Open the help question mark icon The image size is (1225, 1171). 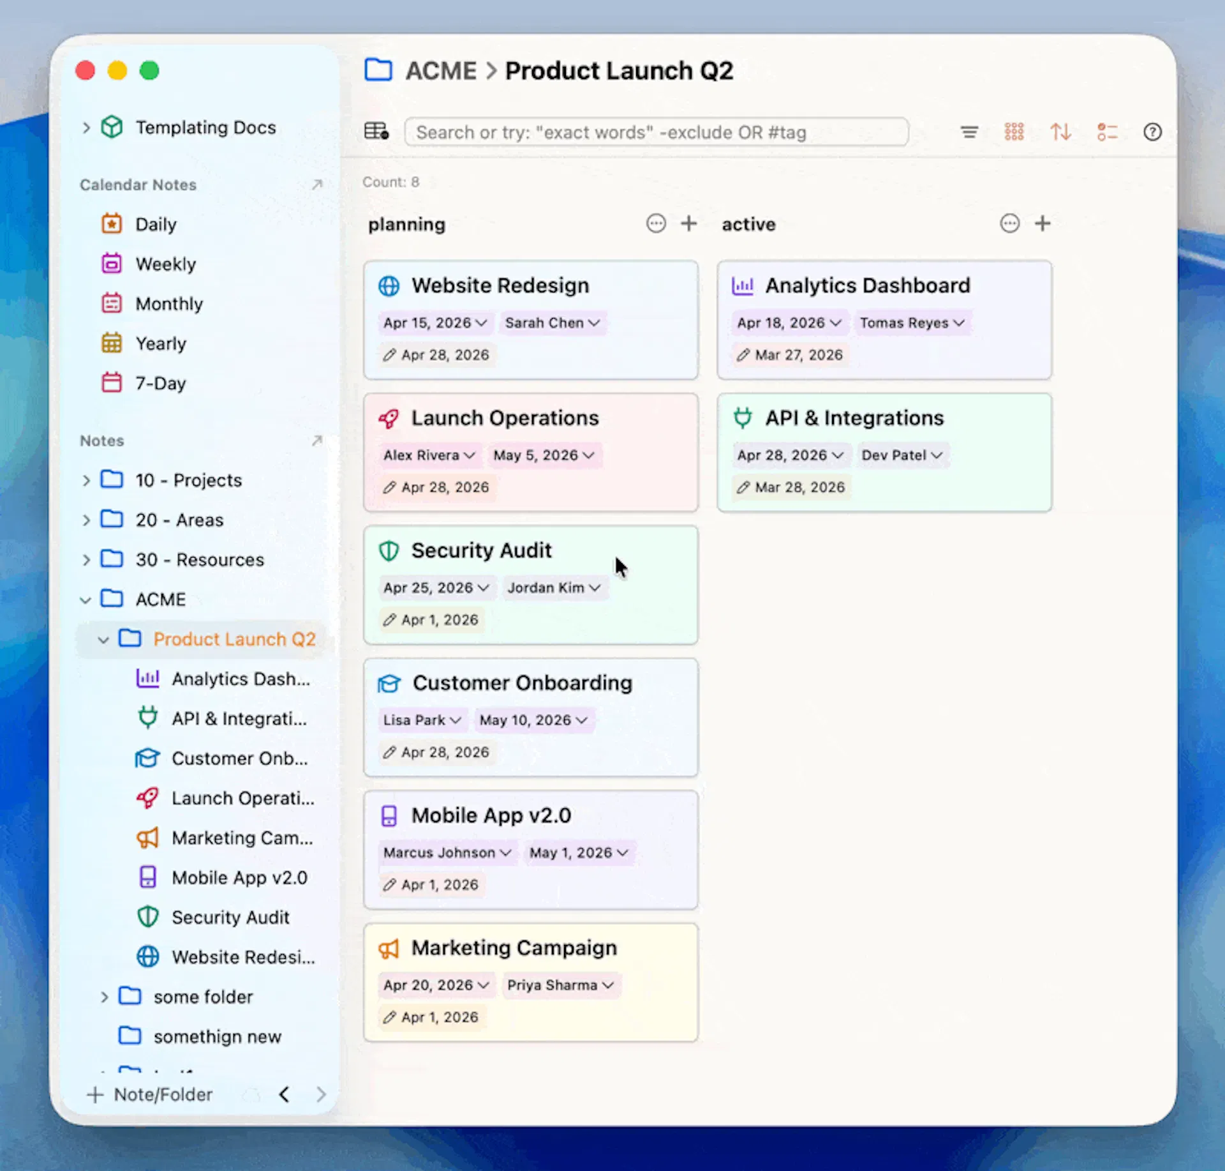coord(1152,132)
